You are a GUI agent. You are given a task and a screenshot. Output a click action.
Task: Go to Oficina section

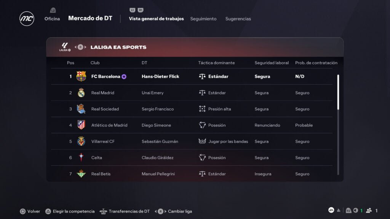click(x=52, y=19)
